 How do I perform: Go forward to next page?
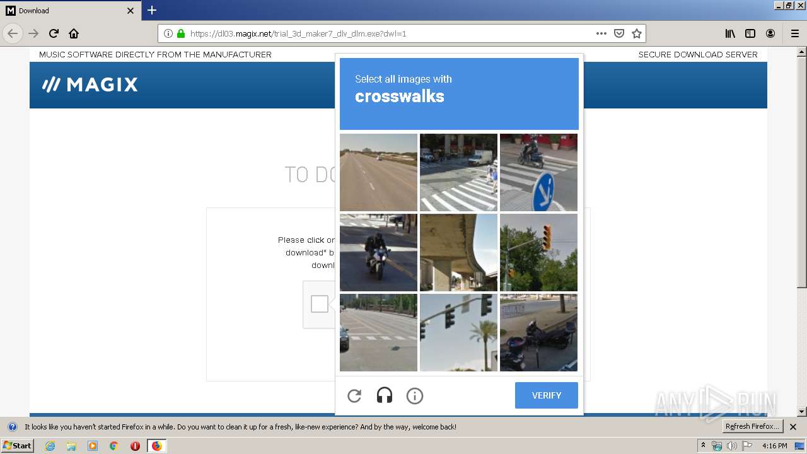[33, 33]
